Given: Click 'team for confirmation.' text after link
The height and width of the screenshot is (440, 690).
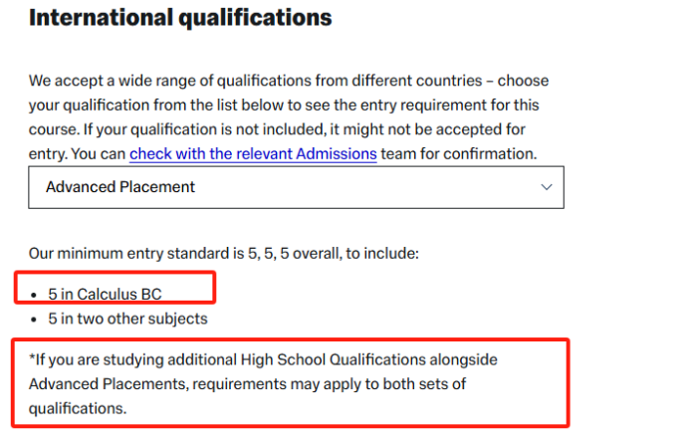Looking at the screenshot, I should point(459,154).
